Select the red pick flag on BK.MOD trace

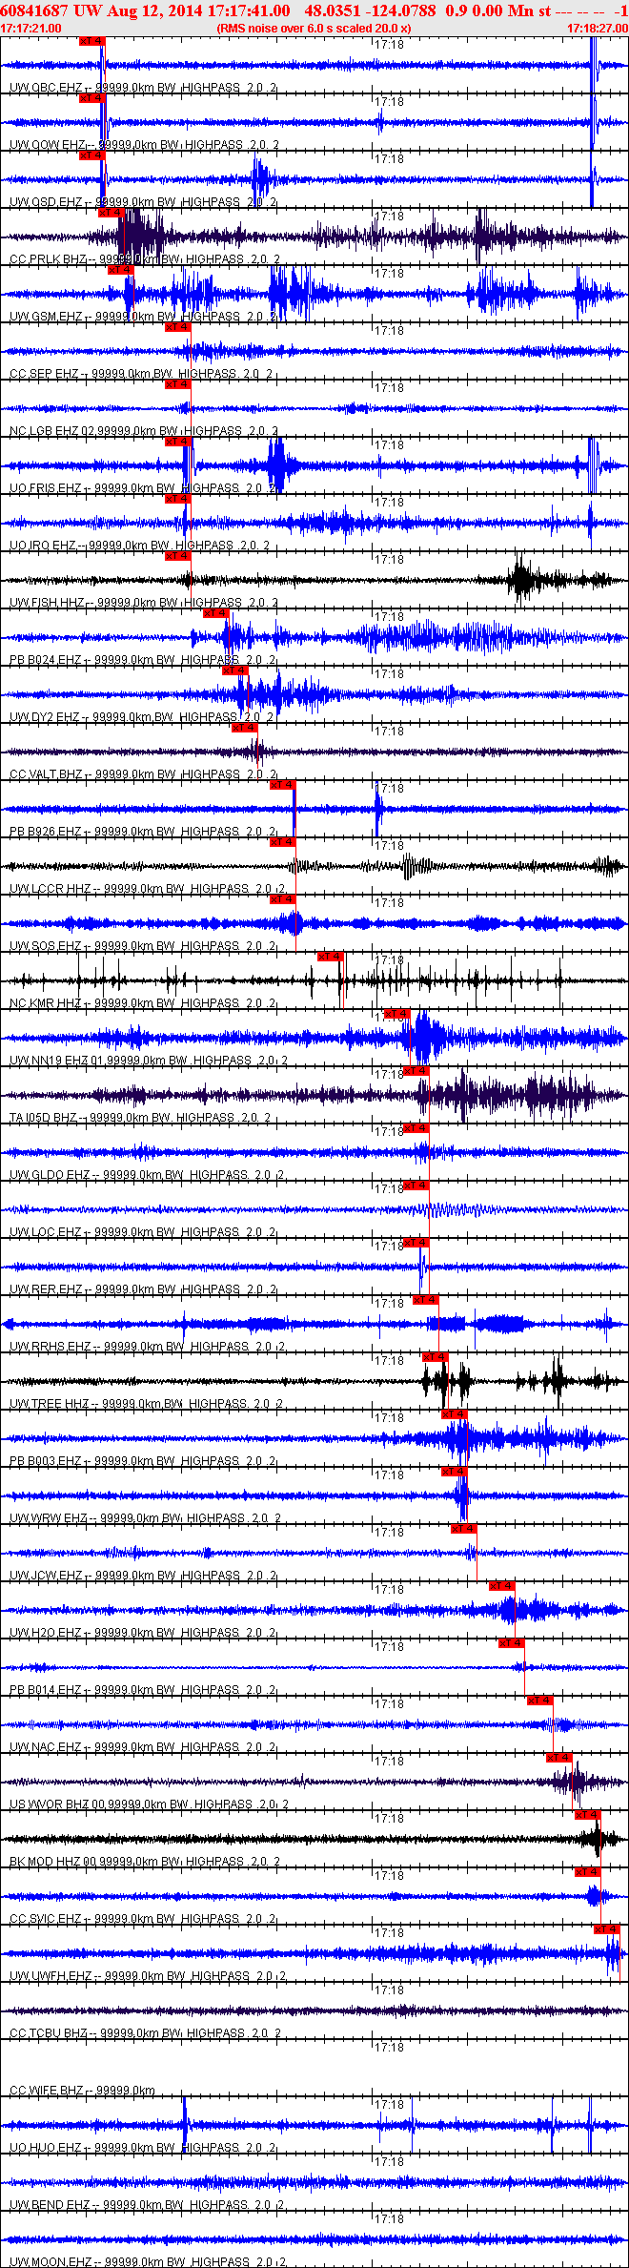pyautogui.click(x=588, y=1815)
